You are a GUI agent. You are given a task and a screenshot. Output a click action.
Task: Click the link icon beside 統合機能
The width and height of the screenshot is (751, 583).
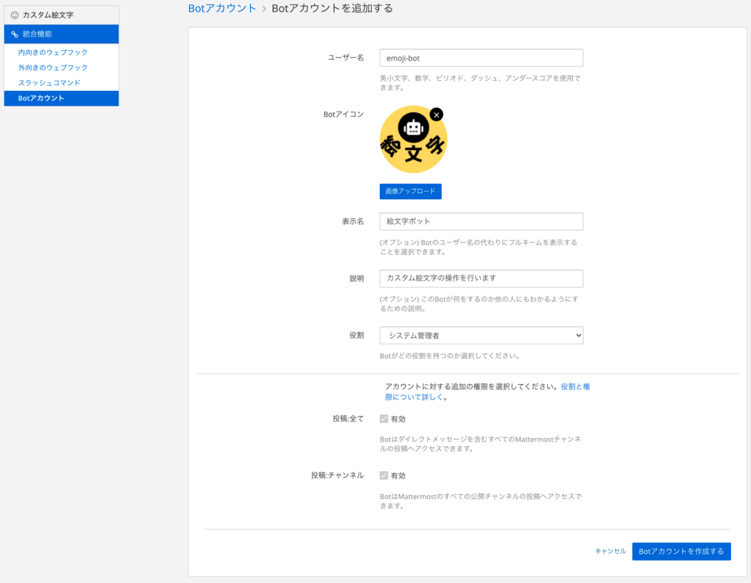coord(15,35)
